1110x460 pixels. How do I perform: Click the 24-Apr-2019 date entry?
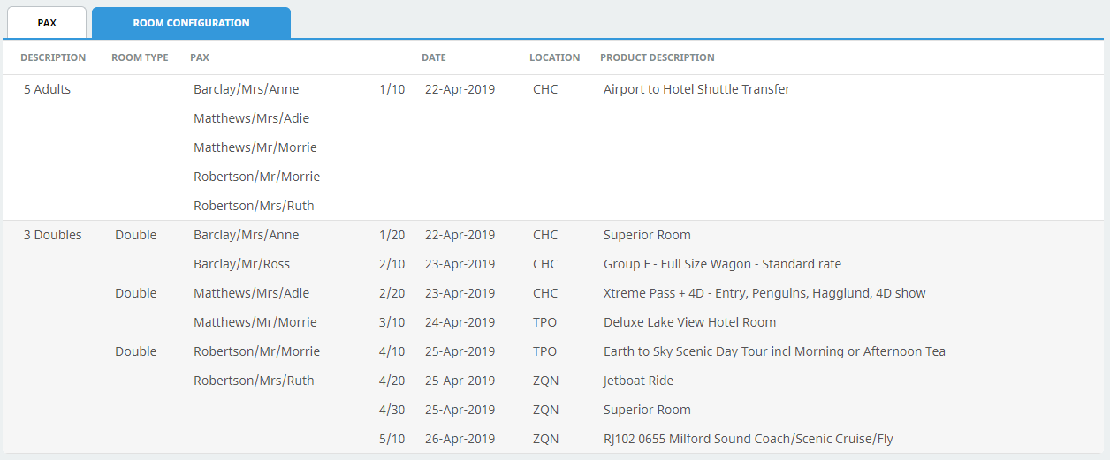click(x=460, y=322)
